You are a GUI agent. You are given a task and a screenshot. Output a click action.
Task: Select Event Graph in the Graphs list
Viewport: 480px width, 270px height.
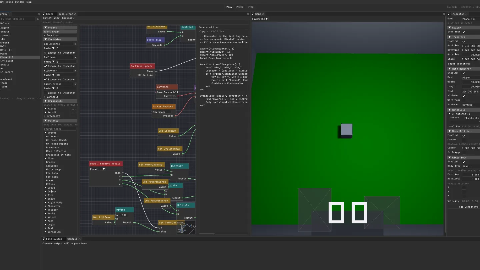click(x=60, y=32)
